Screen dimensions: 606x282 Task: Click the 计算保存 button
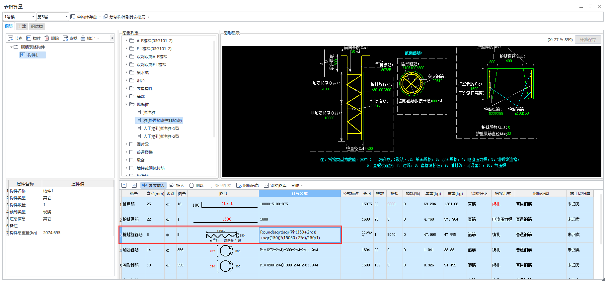[588, 40]
